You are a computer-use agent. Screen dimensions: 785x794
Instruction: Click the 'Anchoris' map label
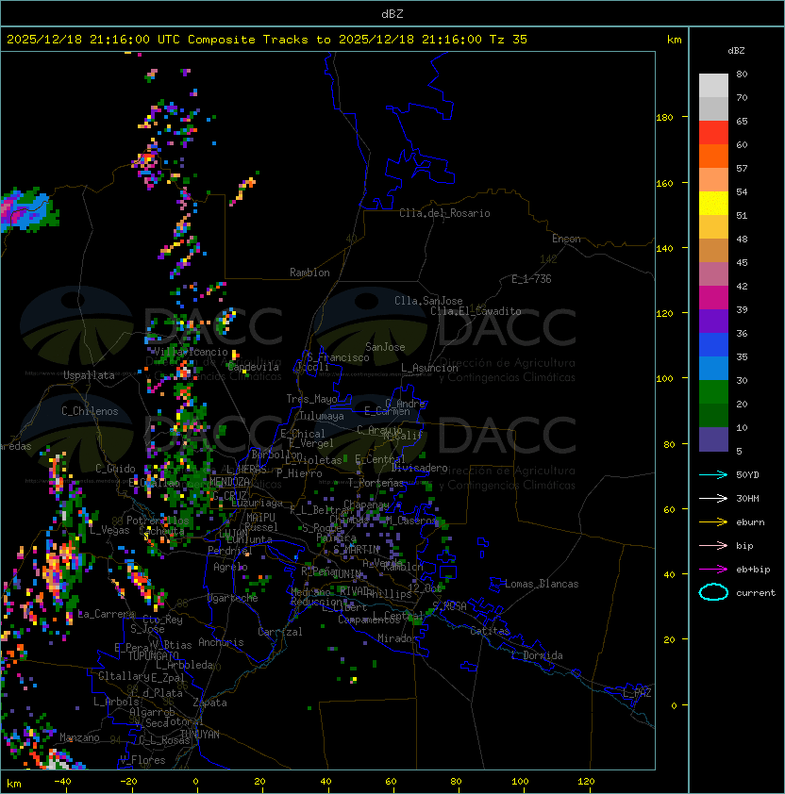(221, 642)
